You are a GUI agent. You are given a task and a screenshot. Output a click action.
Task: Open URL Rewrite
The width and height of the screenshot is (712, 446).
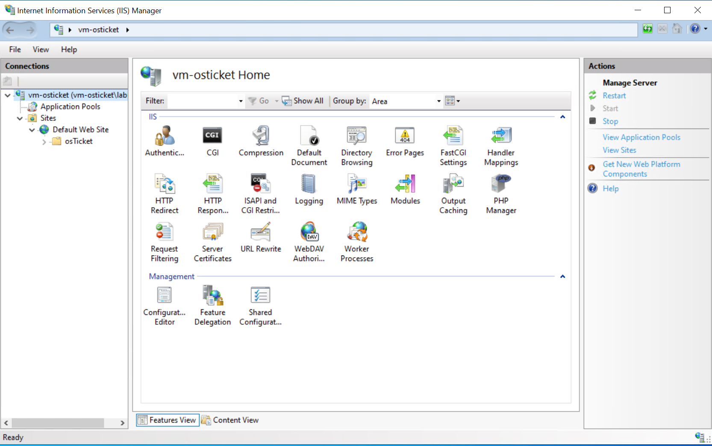(260, 237)
